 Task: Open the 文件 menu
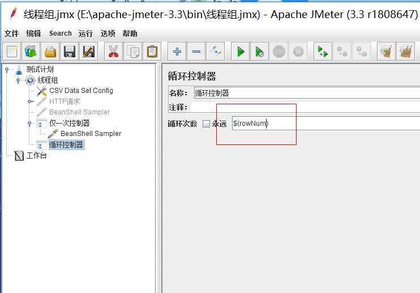pyautogui.click(x=12, y=33)
